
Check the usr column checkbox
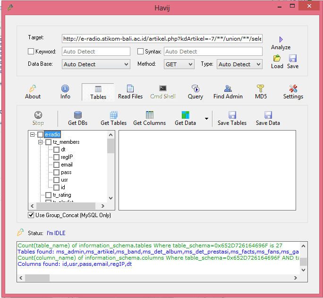pyautogui.click(x=57, y=180)
